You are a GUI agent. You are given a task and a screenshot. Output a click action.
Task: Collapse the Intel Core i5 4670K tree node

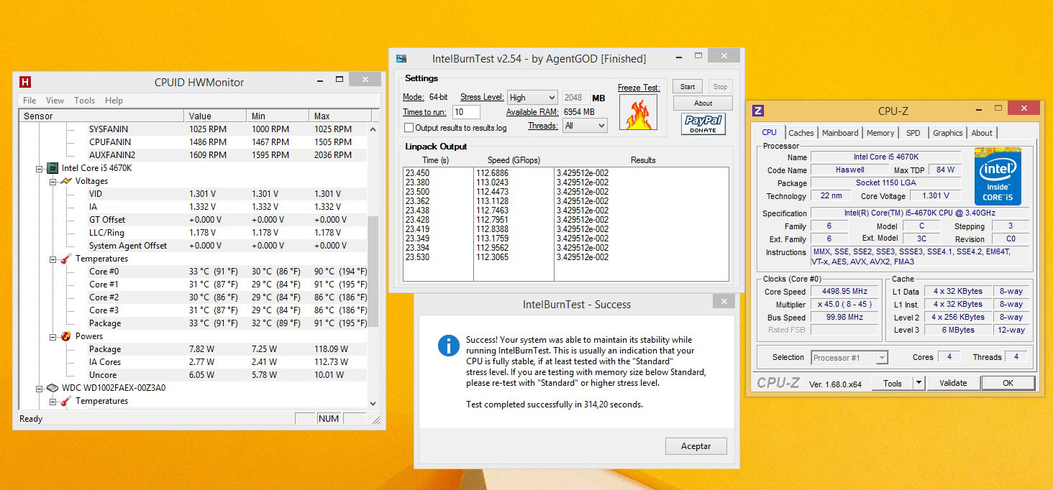[x=40, y=168]
